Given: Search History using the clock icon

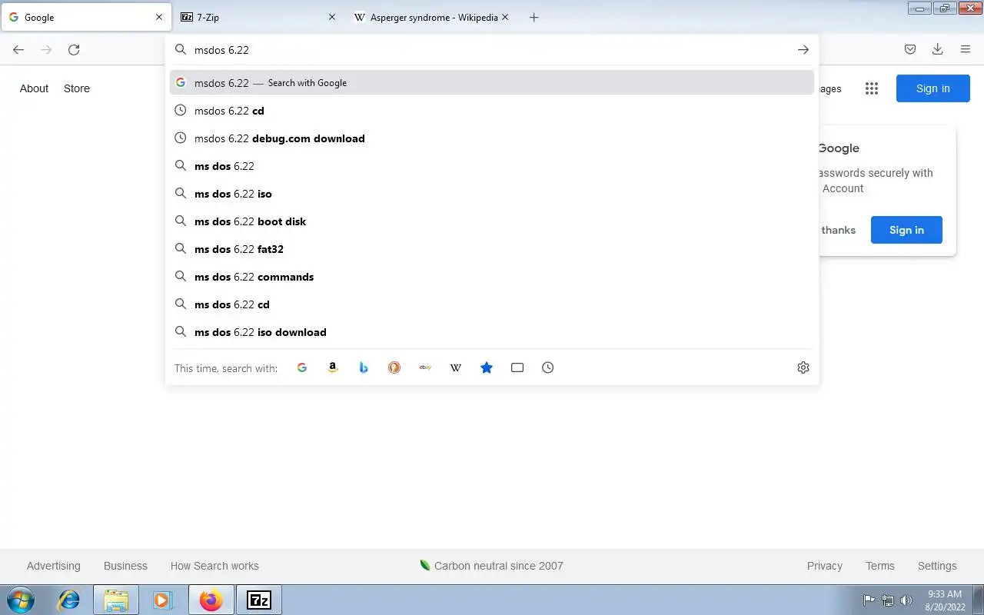Looking at the screenshot, I should 548,367.
